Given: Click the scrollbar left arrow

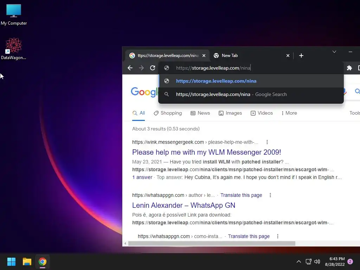Looking at the screenshot, I should click(x=125, y=243).
